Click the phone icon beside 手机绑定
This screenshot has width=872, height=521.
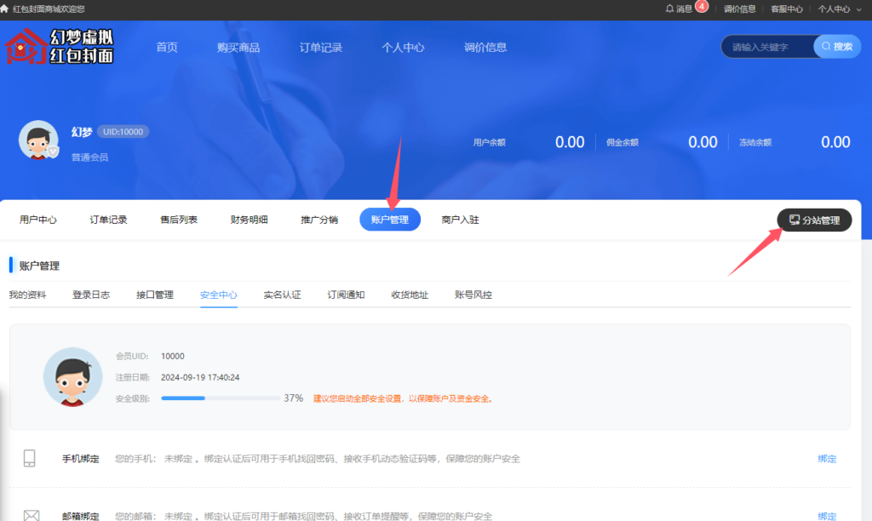(30, 458)
